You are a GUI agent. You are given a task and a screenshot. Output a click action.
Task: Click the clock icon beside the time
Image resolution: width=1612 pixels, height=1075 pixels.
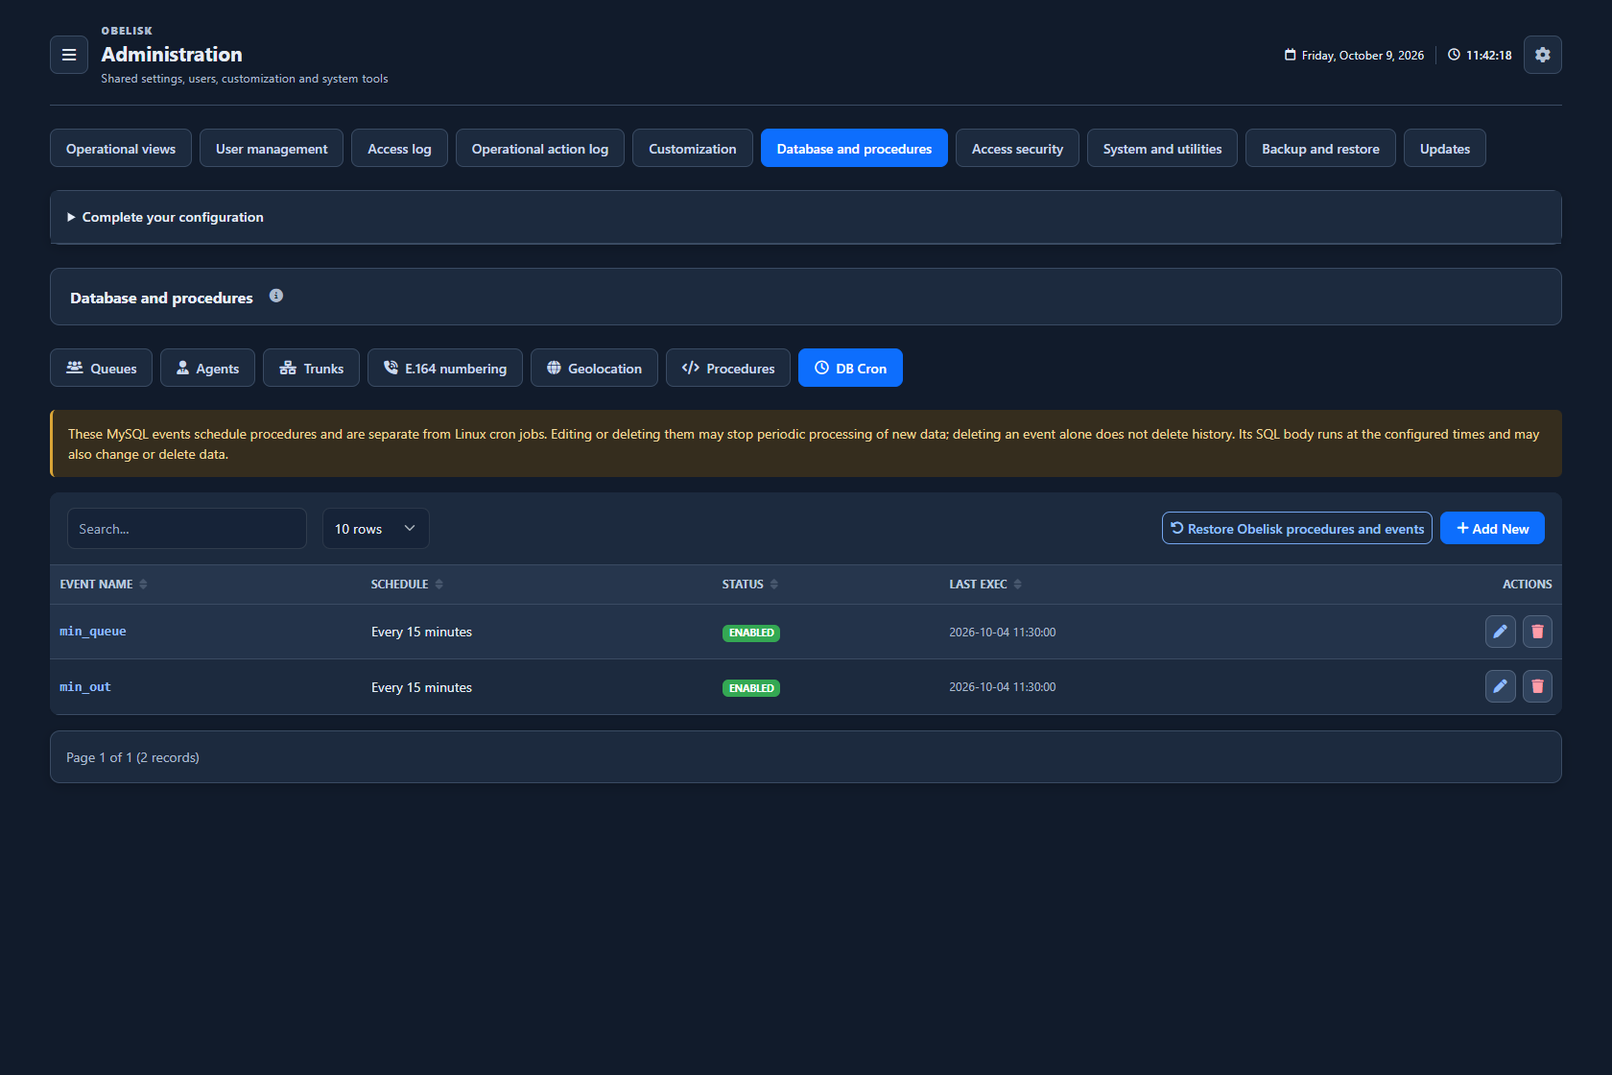1454,55
